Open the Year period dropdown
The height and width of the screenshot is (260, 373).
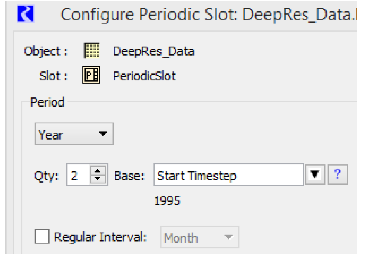pos(74,134)
